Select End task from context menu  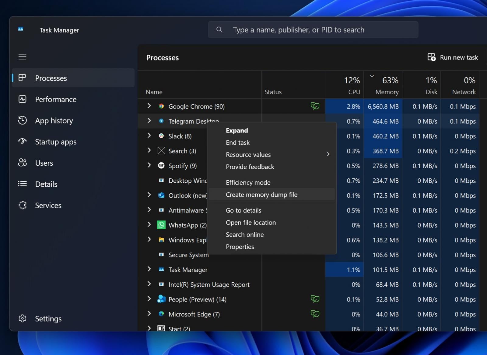[237, 143]
